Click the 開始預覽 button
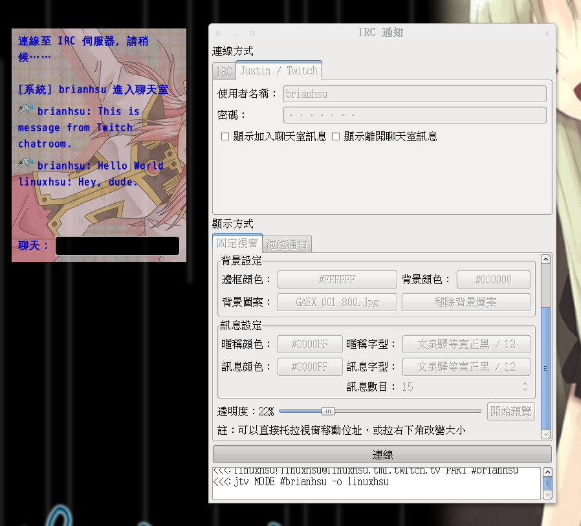The height and width of the screenshot is (526, 581). click(x=510, y=411)
